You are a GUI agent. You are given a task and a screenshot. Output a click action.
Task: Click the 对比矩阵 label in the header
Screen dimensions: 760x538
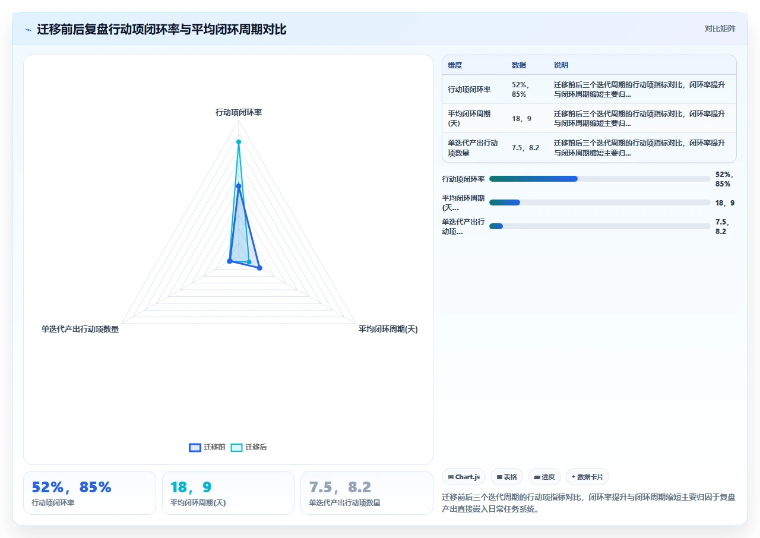point(720,29)
